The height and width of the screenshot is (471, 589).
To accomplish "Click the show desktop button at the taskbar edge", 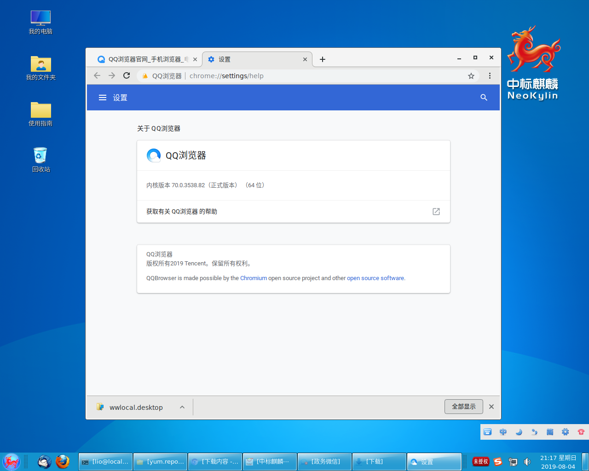I will click(x=585, y=461).
